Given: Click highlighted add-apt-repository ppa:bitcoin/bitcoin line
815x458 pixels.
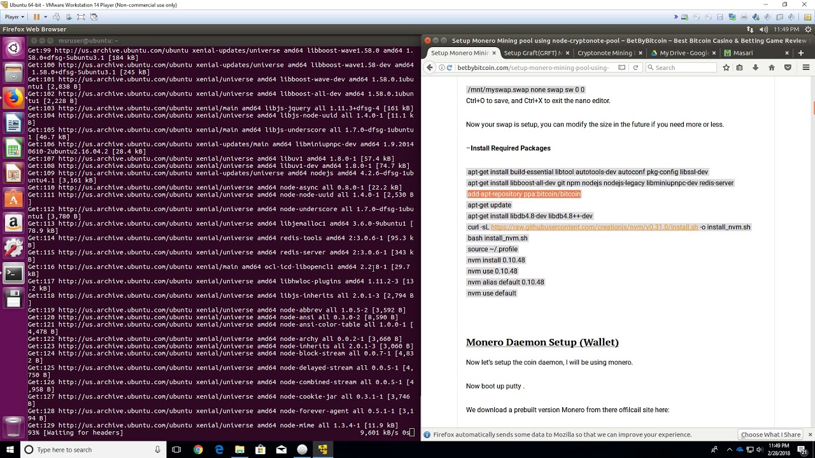Looking at the screenshot, I should click(x=524, y=194).
